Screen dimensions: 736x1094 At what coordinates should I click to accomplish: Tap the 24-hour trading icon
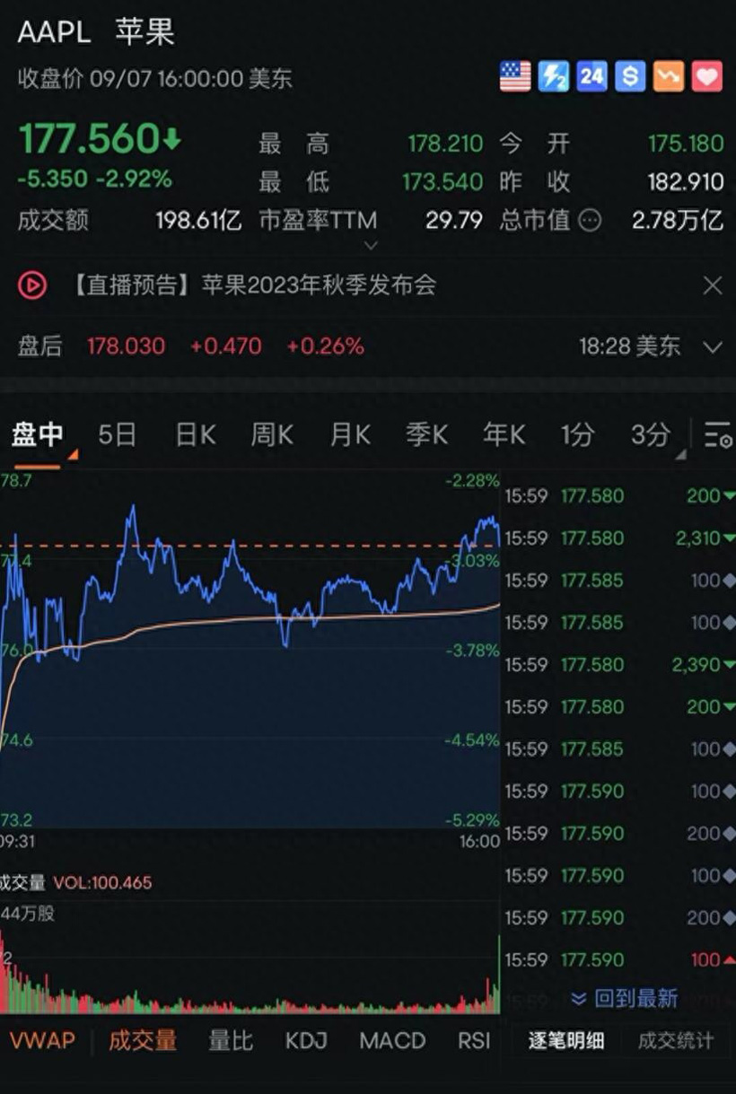click(x=591, y=76)
